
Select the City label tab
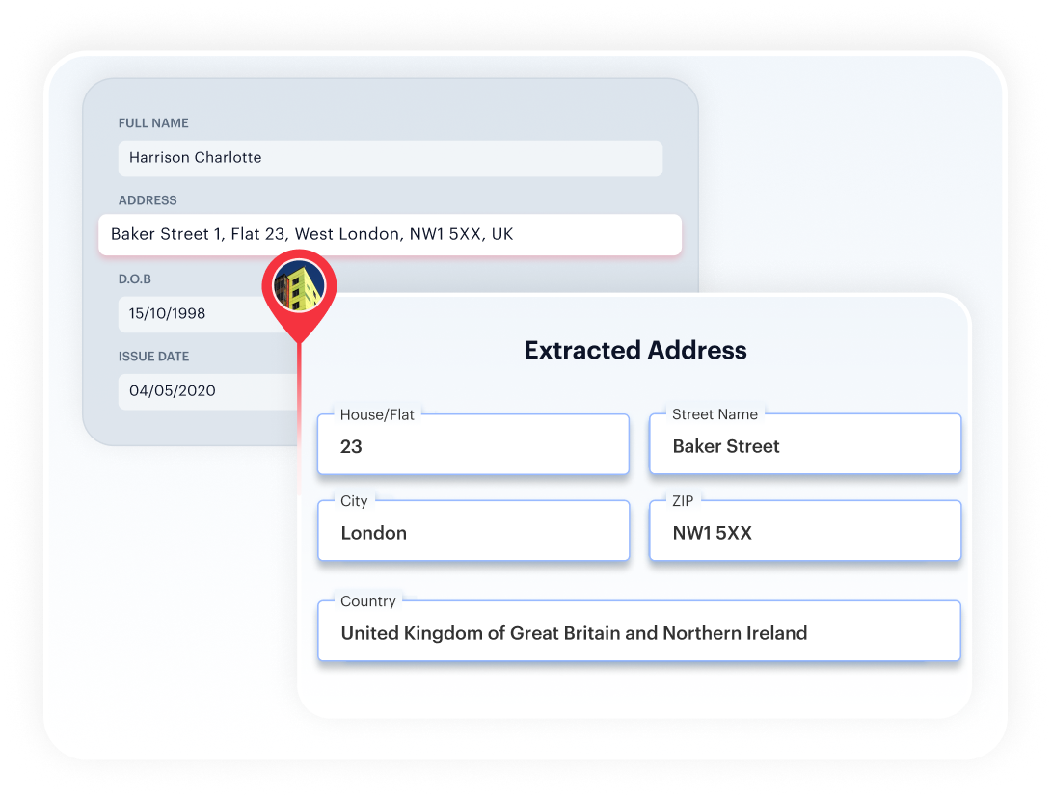(354, 501)
